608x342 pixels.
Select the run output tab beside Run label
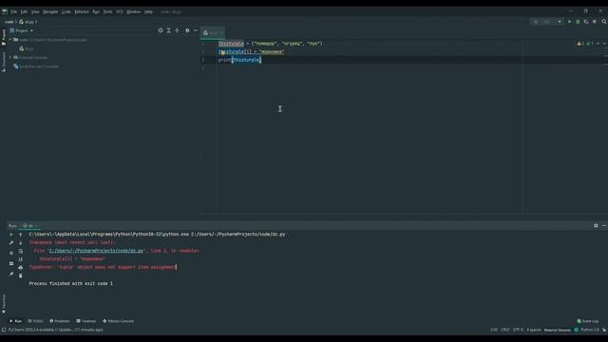[29, 226]
